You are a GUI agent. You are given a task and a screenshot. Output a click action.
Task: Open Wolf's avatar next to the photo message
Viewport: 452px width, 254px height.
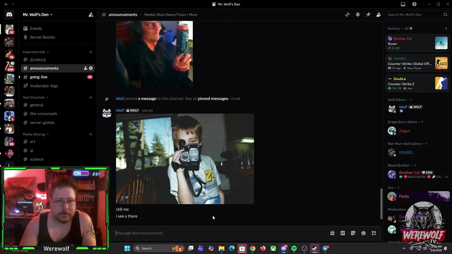[107, 113]
